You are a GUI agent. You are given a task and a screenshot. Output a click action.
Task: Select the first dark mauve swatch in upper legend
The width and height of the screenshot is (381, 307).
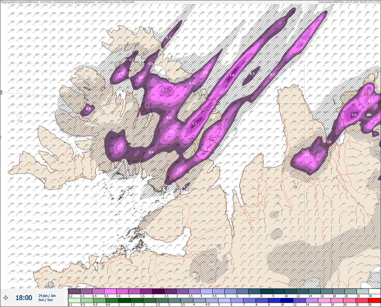(74, 291)
